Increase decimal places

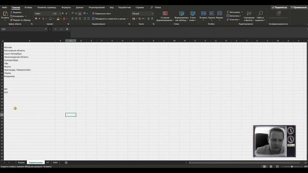[x=148, y=19]
